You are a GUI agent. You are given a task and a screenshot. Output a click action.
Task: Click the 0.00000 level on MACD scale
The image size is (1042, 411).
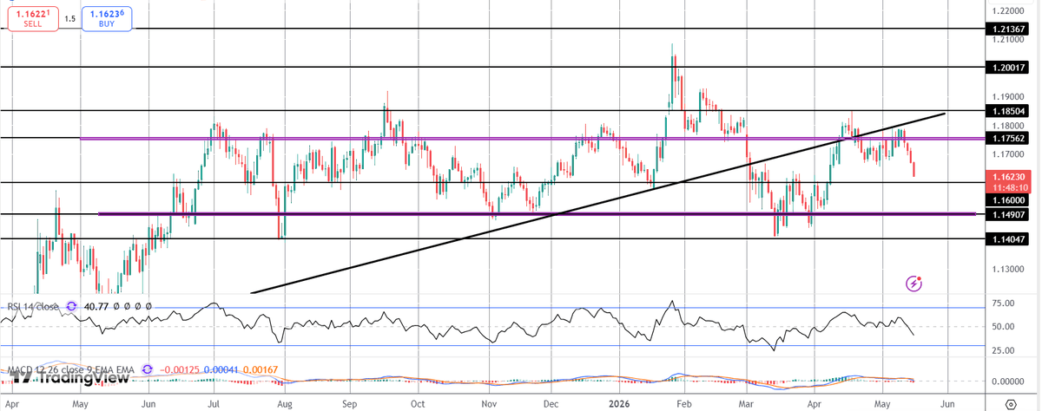coord(1010,381)
